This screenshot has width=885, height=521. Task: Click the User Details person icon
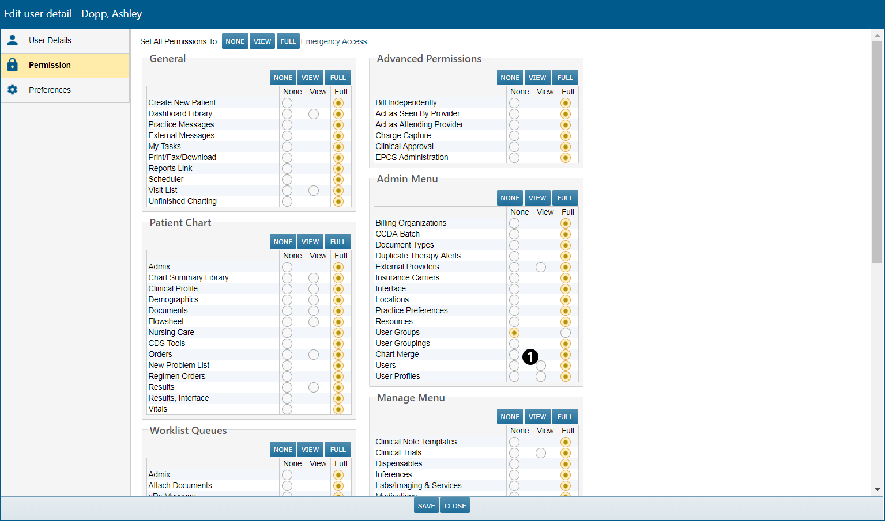click(x=12, y=40)
